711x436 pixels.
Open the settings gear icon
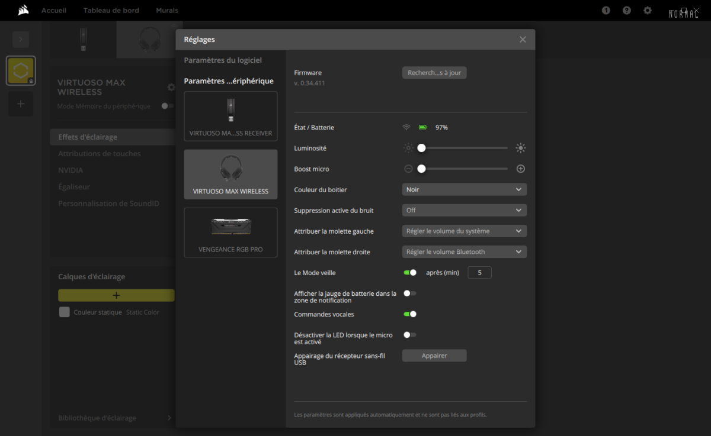click(647, 10)
